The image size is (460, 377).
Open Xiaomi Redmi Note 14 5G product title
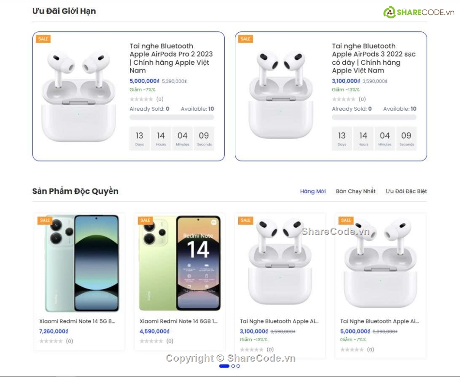[77, 321]
